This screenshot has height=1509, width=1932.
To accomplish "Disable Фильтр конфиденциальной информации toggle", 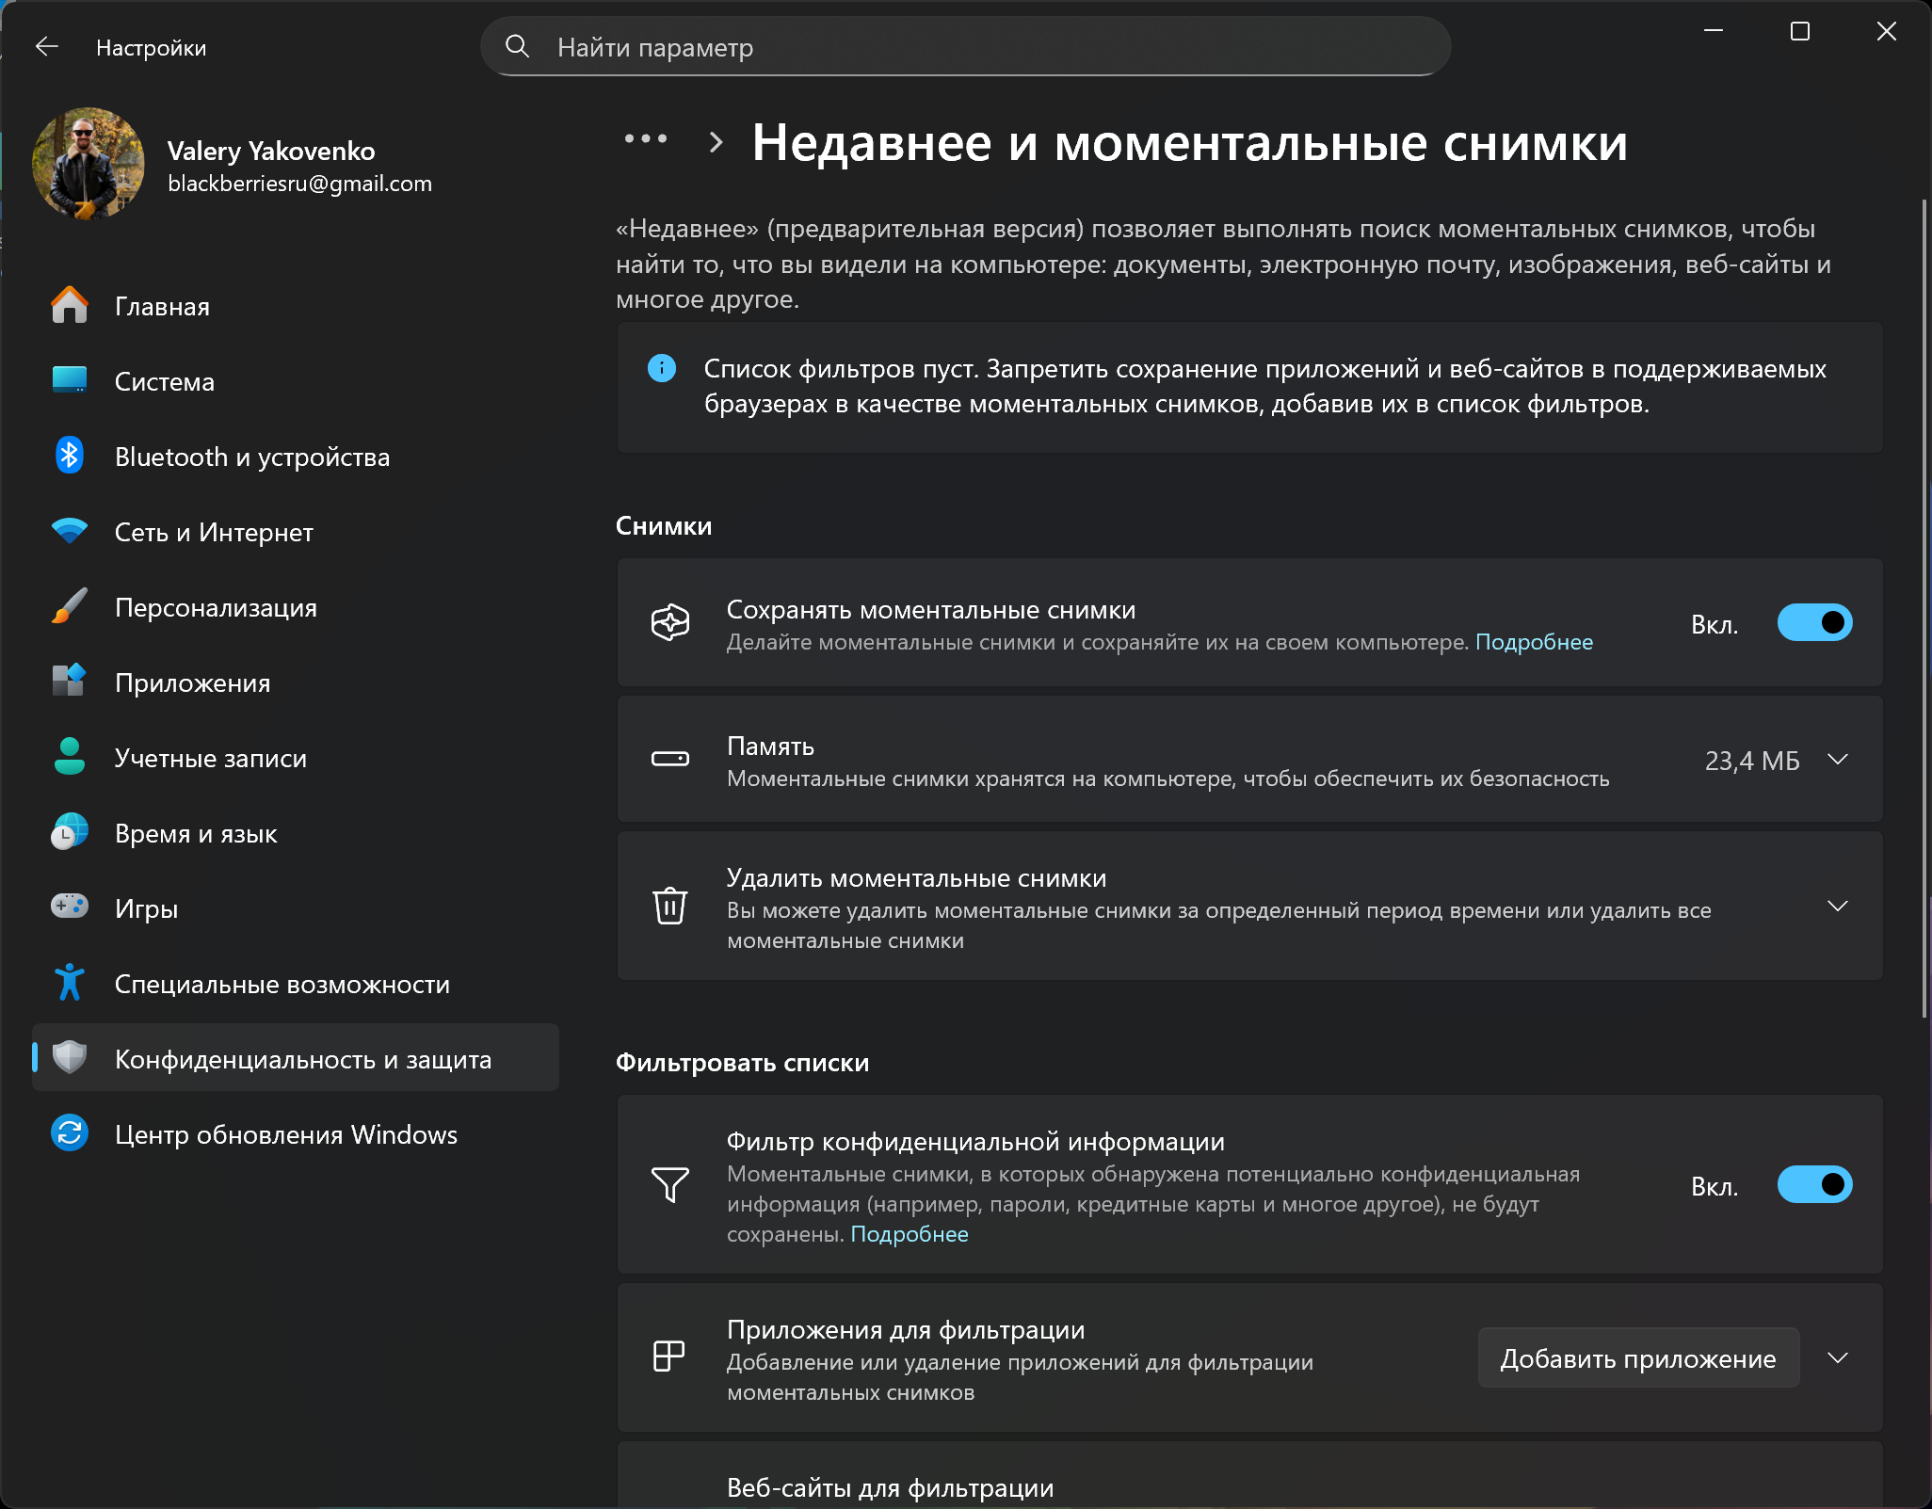I will pos(1813,1185).
